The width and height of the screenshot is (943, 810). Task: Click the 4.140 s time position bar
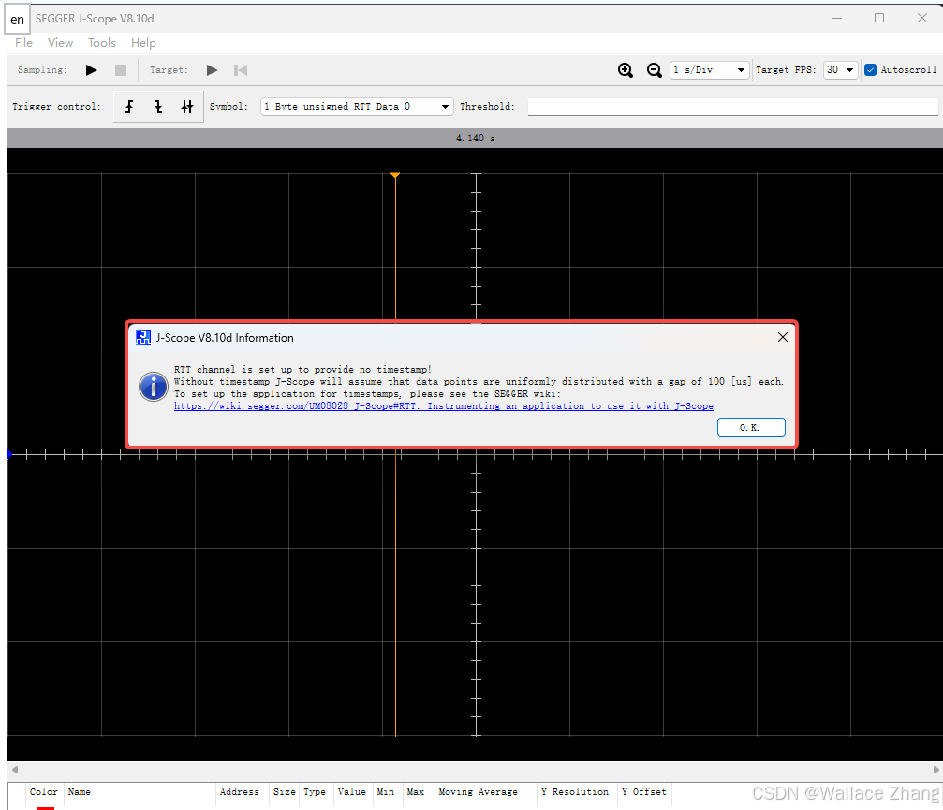click(475, 139)
